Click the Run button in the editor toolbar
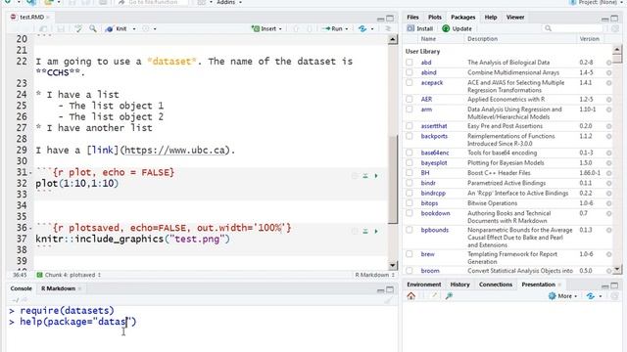Image resolution: width=627 pixels, height=352 pixels. click(x=333, y=28)
